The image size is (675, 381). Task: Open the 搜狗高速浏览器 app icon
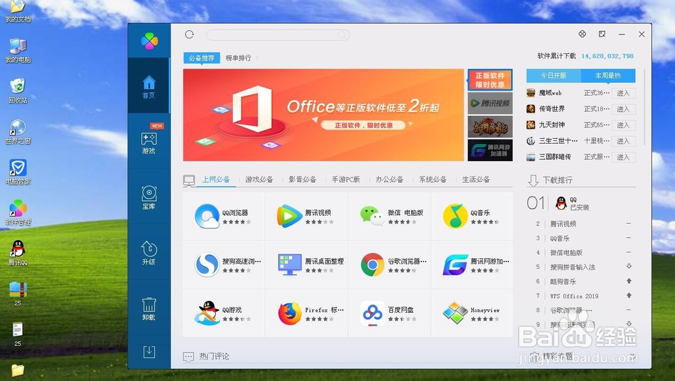207,264
